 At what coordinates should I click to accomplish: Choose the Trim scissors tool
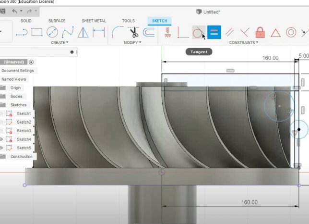(x=134, y=33)
